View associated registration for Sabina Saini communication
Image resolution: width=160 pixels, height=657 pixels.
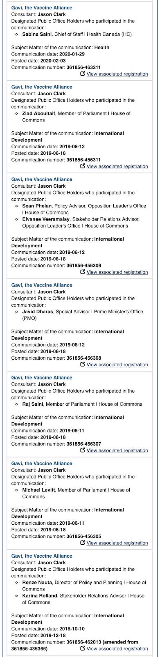(x=117, y=74)
